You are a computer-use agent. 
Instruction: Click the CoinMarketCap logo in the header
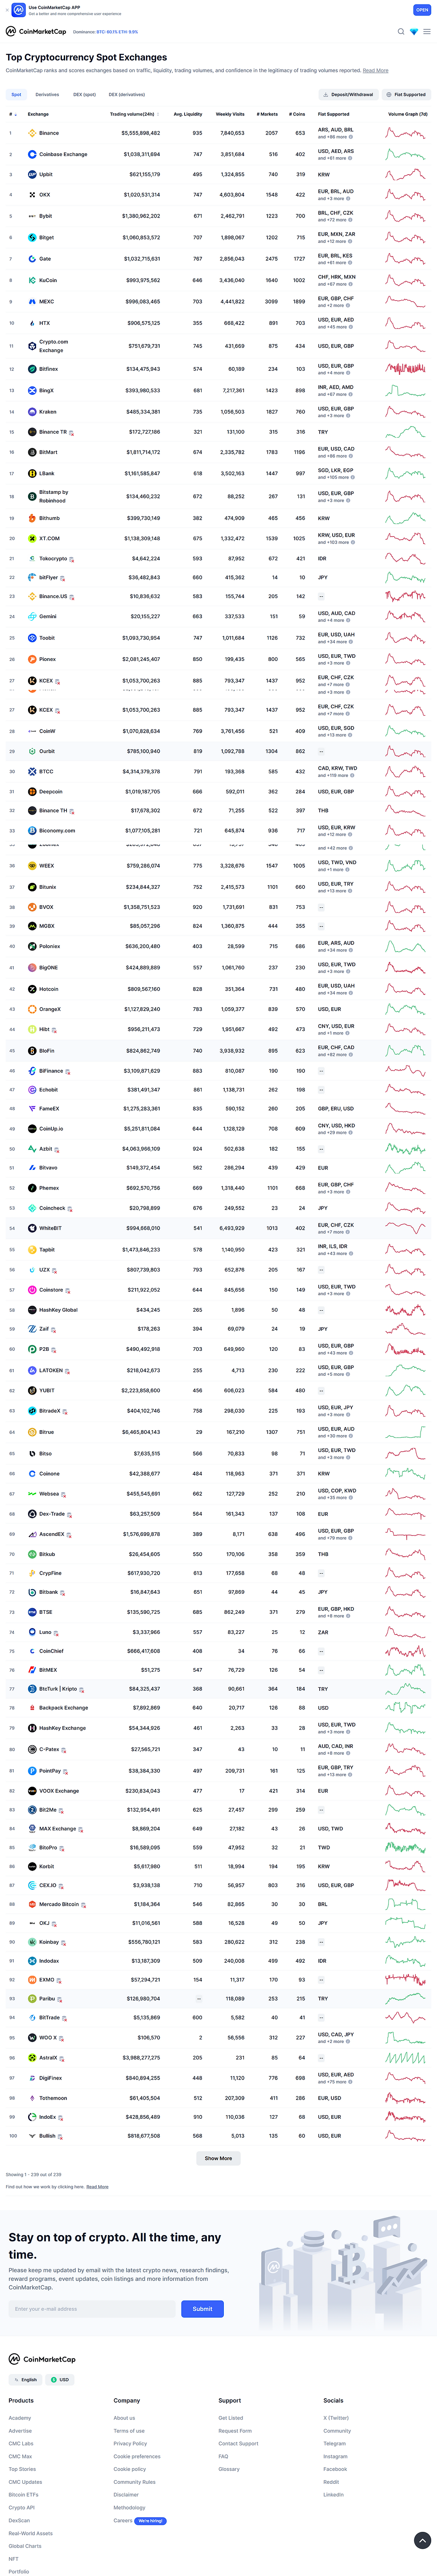[36, 31]
